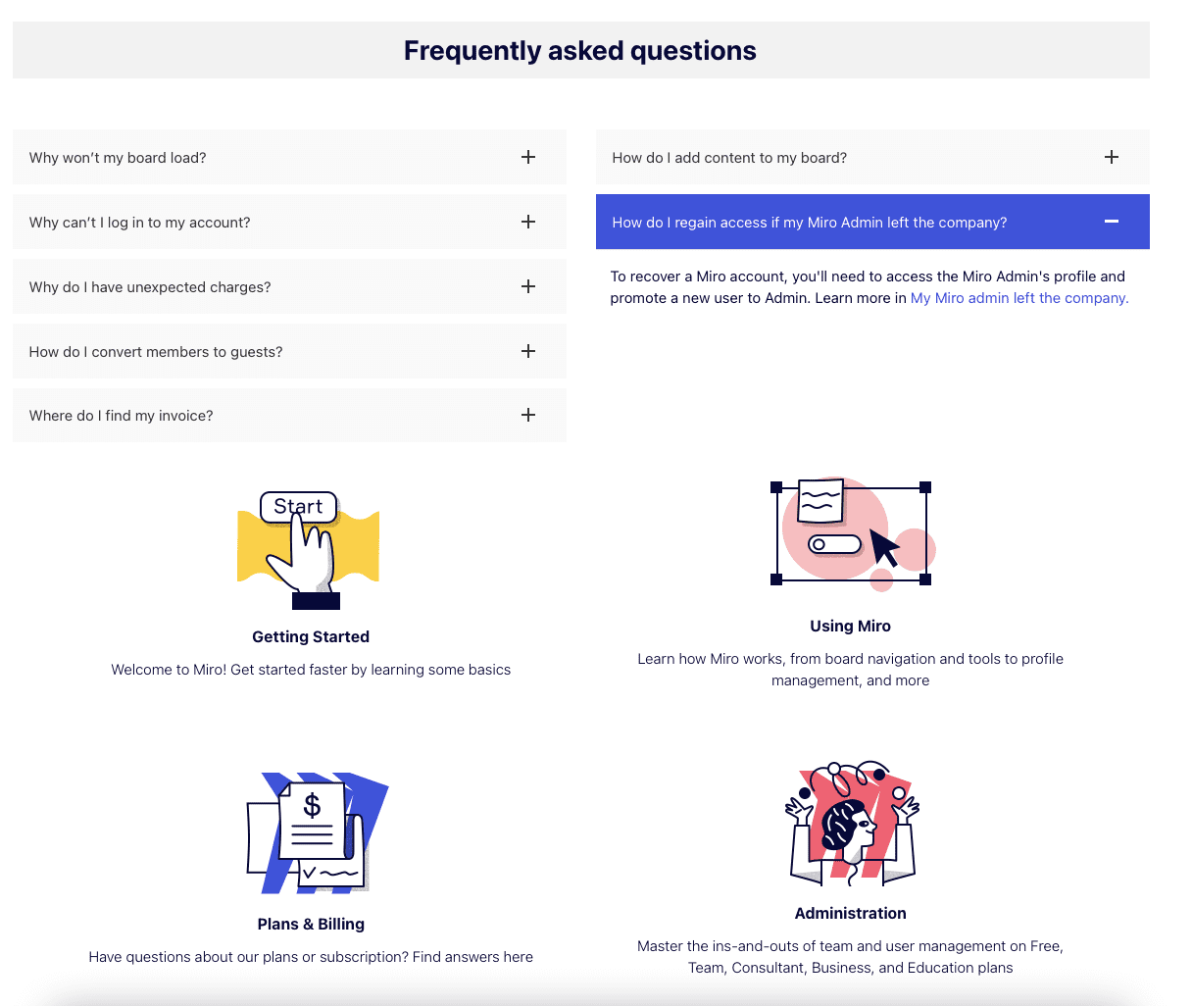Open the Plans & Billing title link
This screenshot has height=1006, width=1192.
click(311, 924)
